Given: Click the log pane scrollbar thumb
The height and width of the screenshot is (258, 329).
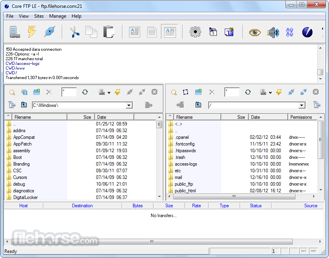Looking at the screenshot, I should coord(320,72).
